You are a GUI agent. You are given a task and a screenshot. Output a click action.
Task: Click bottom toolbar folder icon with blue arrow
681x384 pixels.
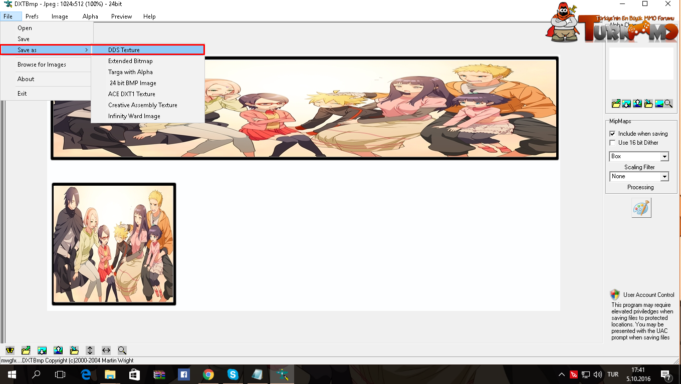point(74,350)
